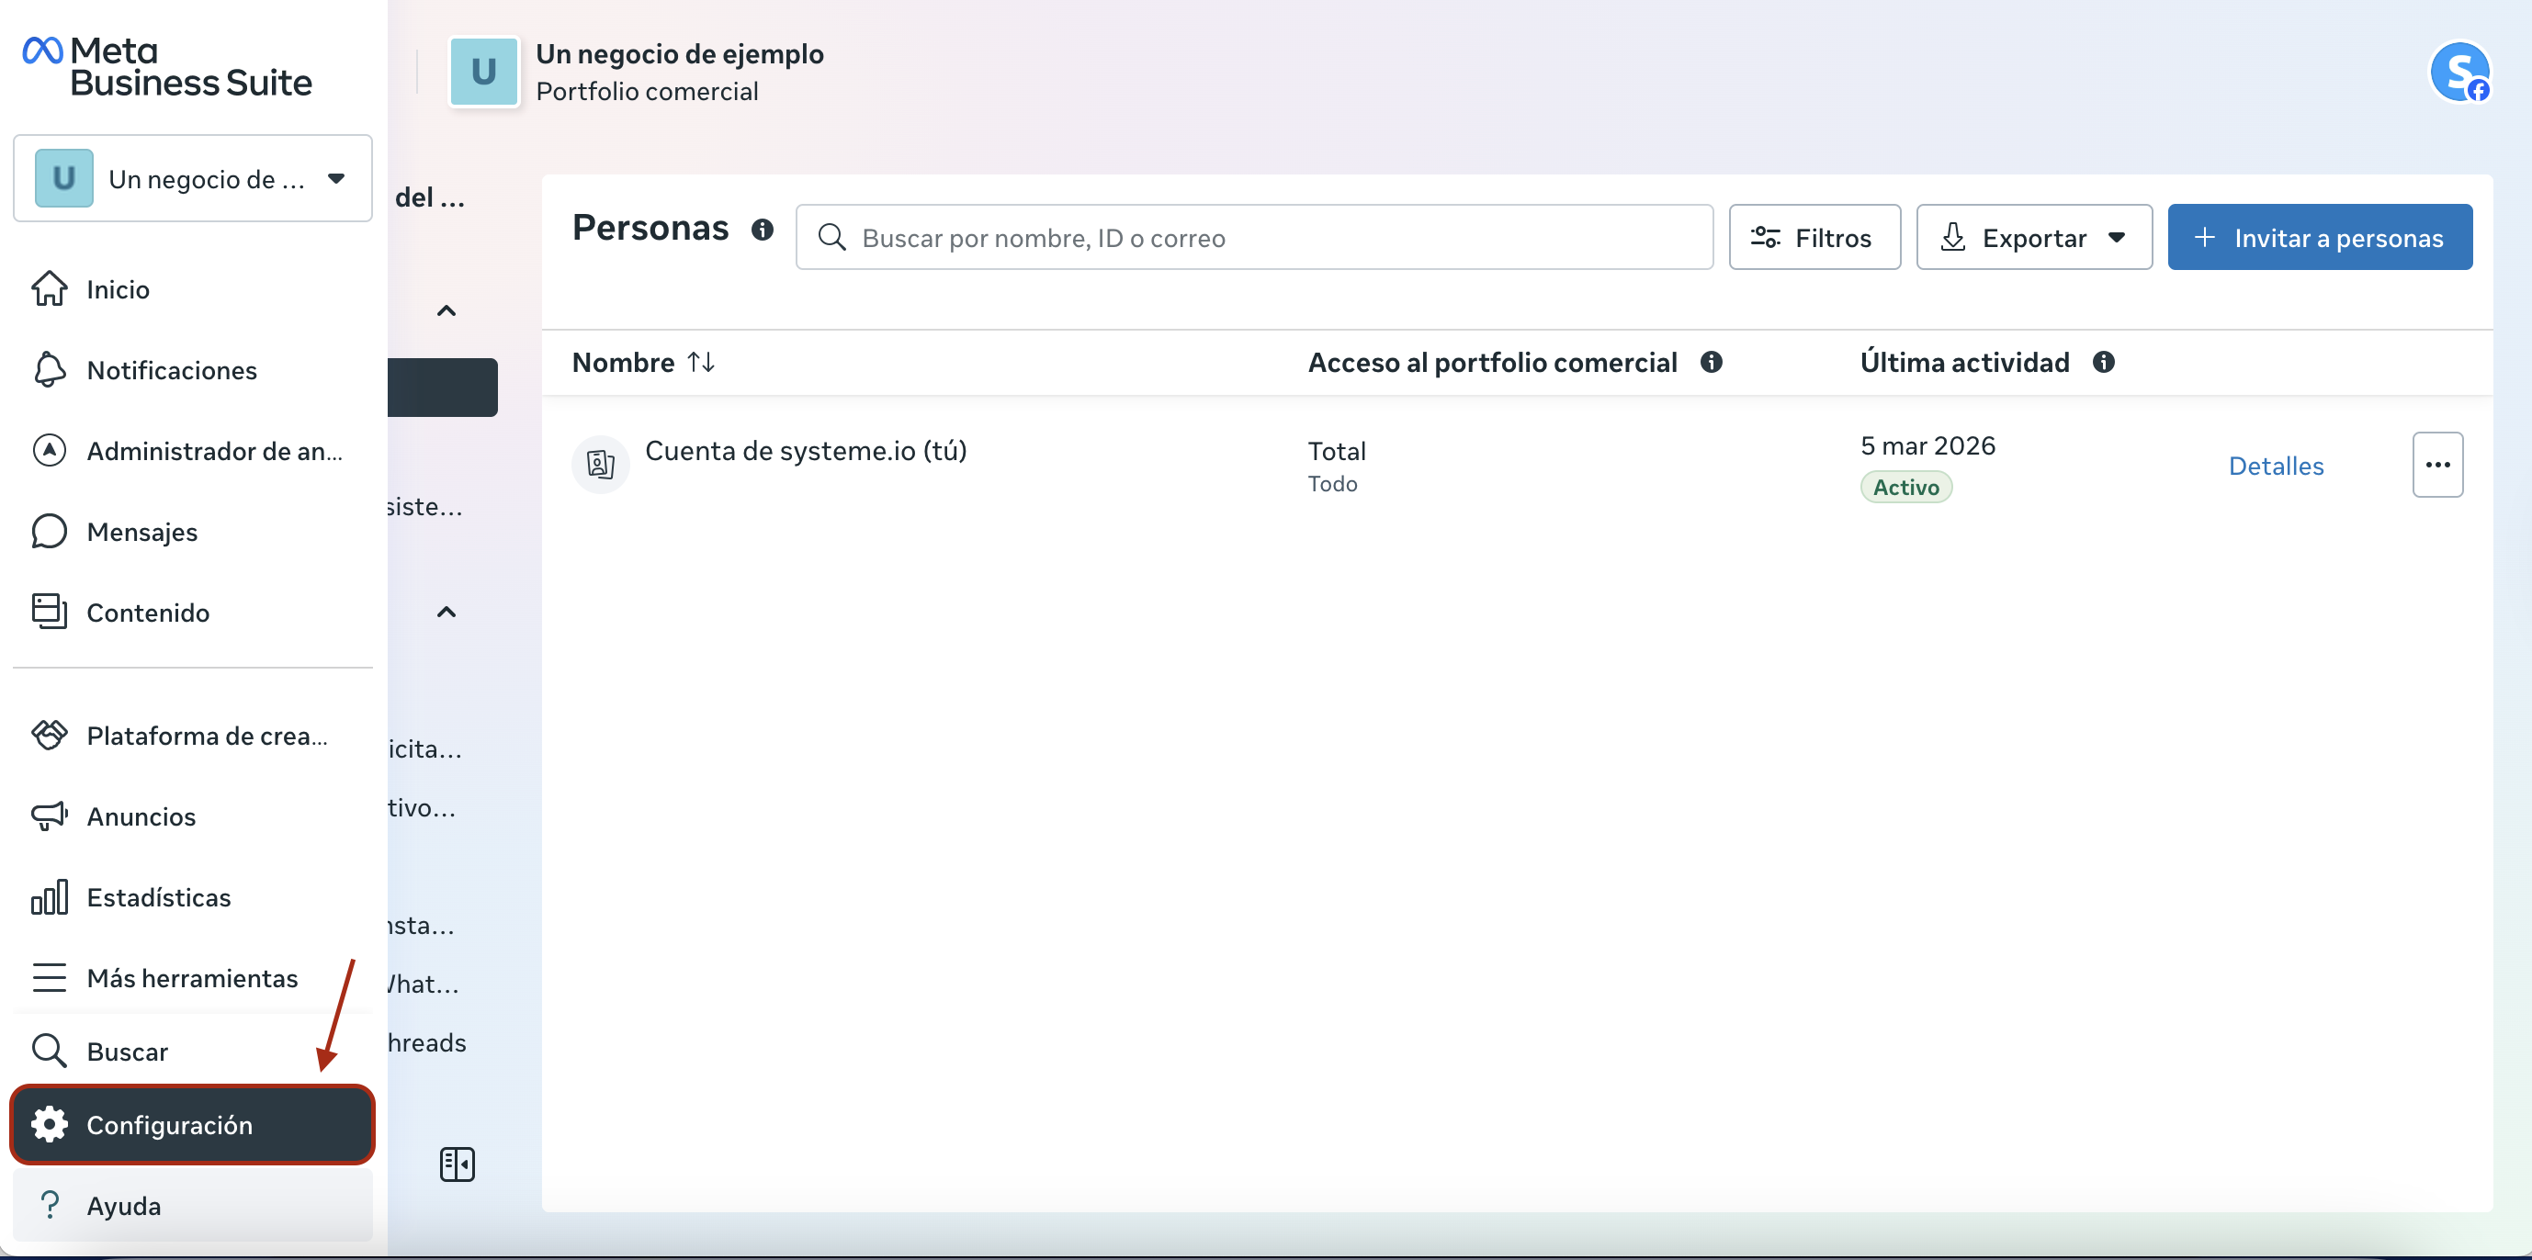Go to Inicio in the sidebar

coord(117,289)
